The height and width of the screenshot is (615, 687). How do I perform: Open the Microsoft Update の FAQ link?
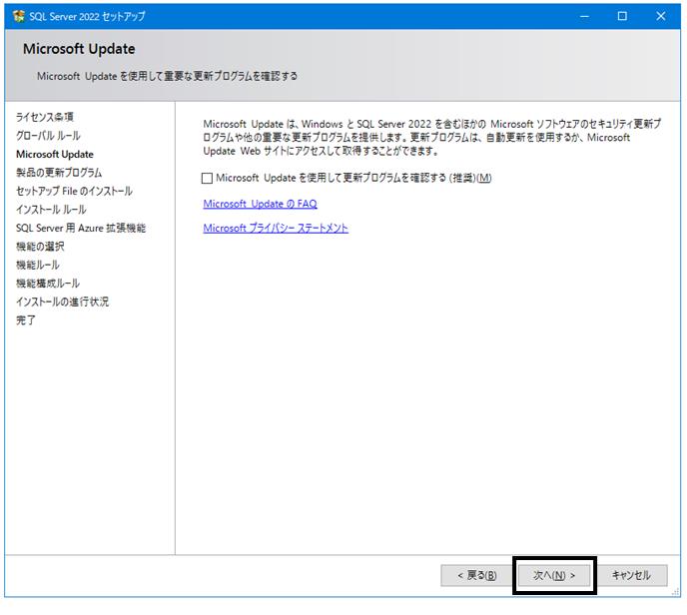260,204
